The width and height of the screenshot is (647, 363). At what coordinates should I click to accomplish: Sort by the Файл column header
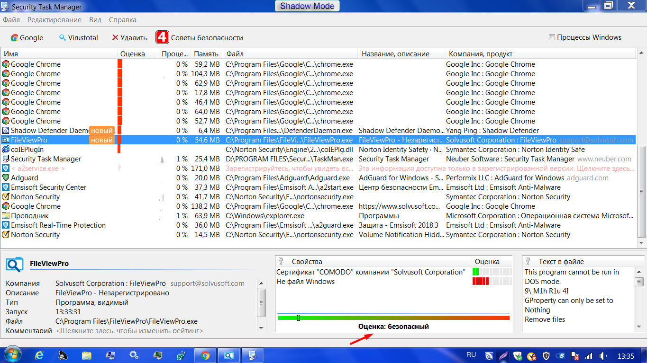291,54
